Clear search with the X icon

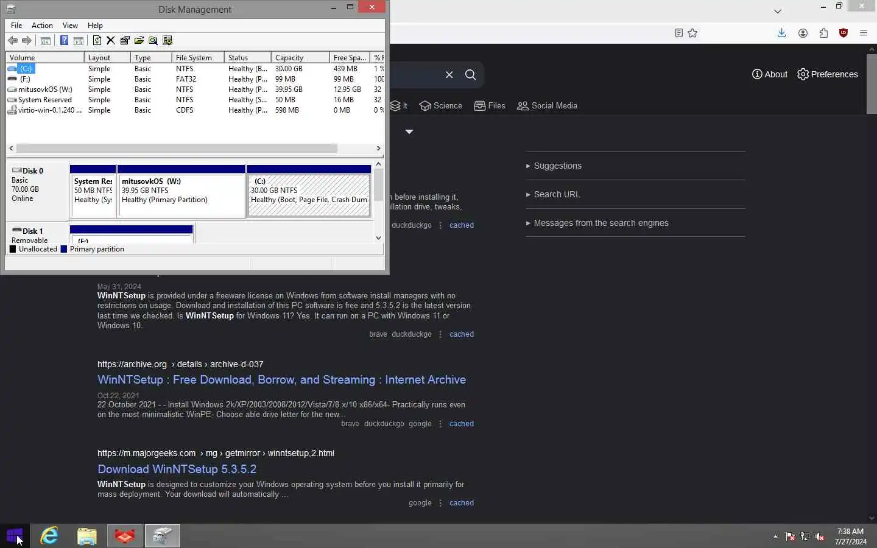(x=449, y=74)
